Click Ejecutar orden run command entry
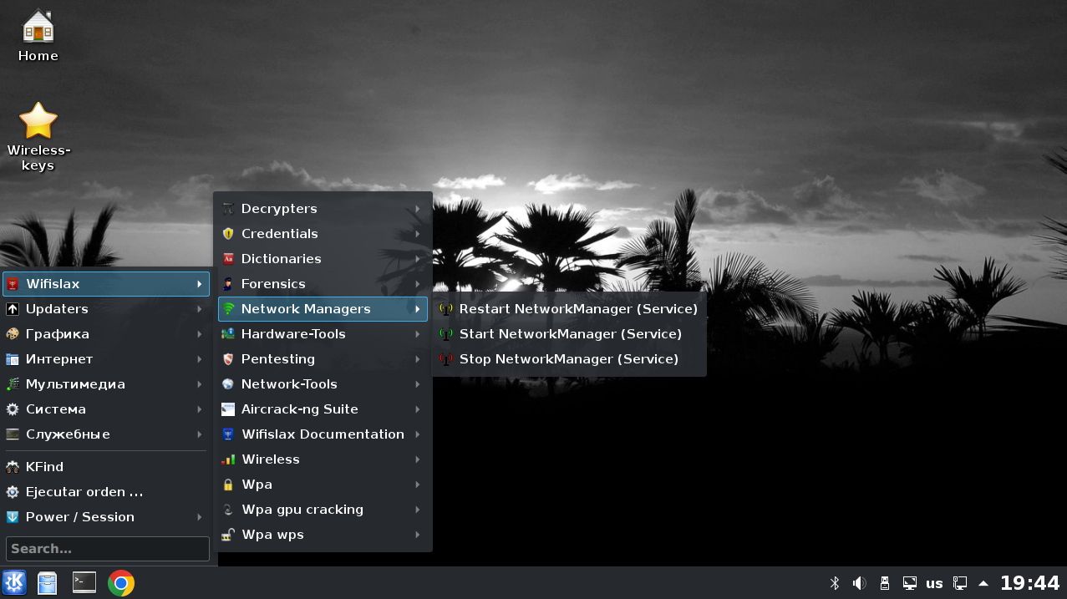 (x=84, y=492)
